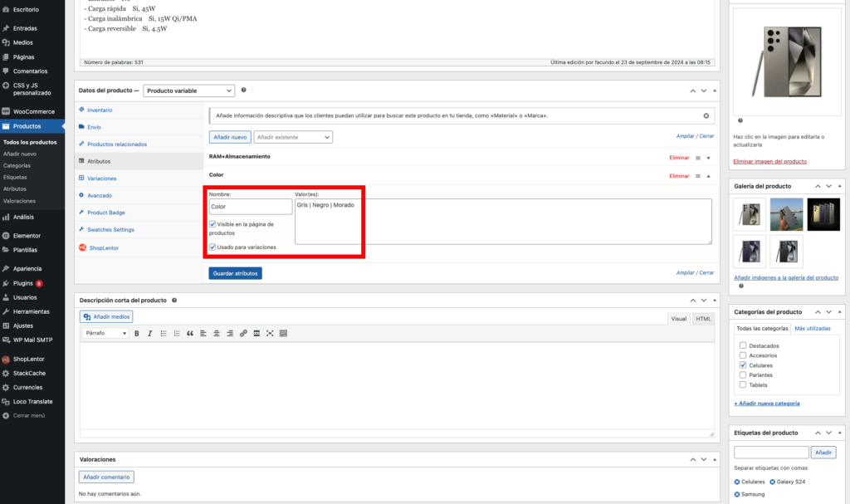Open the WooCommerce menu in the sidebar

(x=33, y=111)
